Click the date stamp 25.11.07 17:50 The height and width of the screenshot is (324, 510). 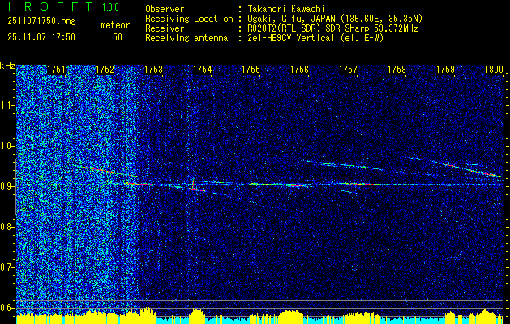coord(41,37)
